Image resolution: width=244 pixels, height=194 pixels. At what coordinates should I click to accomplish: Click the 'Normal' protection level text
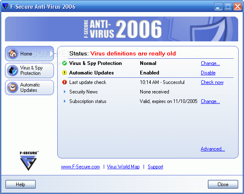148,63
